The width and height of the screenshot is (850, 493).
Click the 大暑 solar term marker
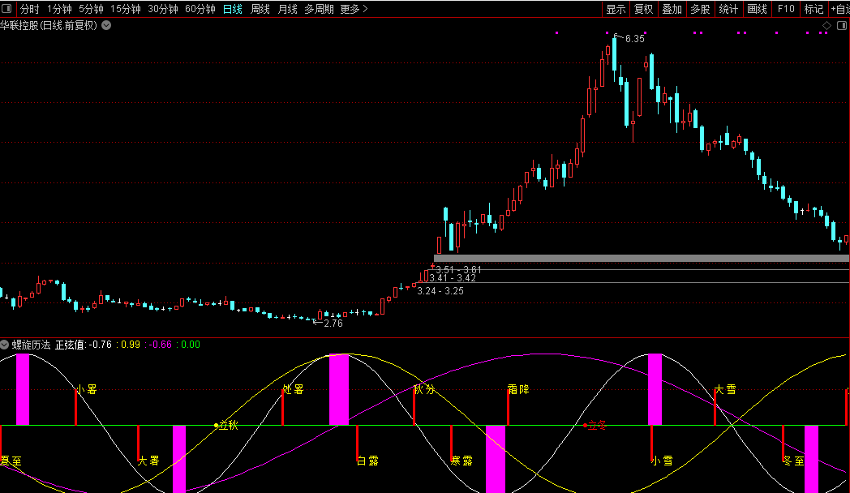pyautogui.click(x=148, y=461)
